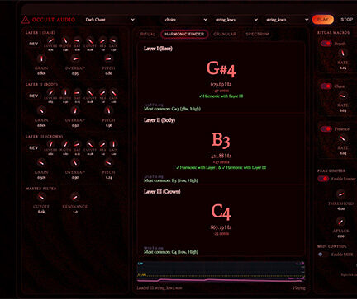Click the G#4 detected note

pos(221,69)
